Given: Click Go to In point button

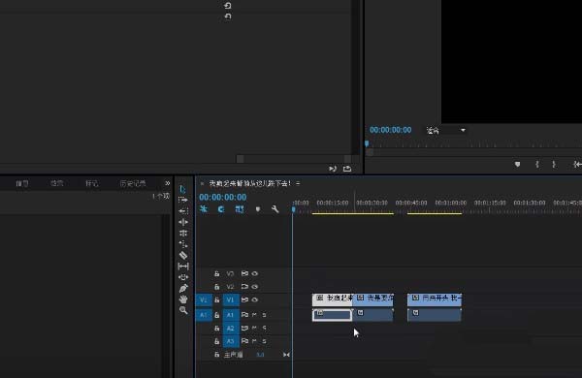Looking at the screenshot, I should pos(577,164).
